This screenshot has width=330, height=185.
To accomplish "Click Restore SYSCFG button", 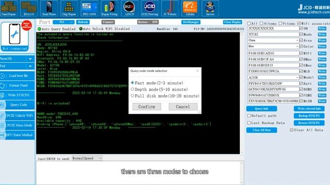I will 309,123.
